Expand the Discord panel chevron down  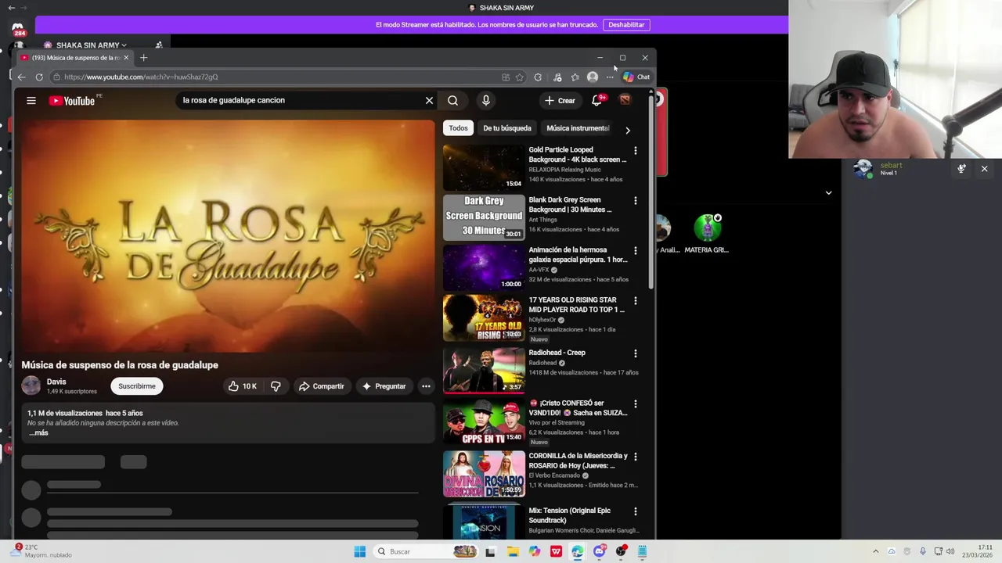[x=828, y=192]
